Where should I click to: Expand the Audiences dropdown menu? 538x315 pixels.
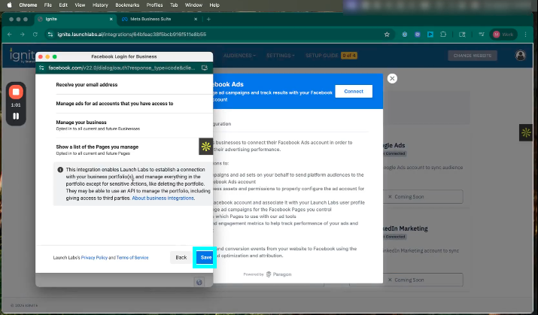[239, 56]
